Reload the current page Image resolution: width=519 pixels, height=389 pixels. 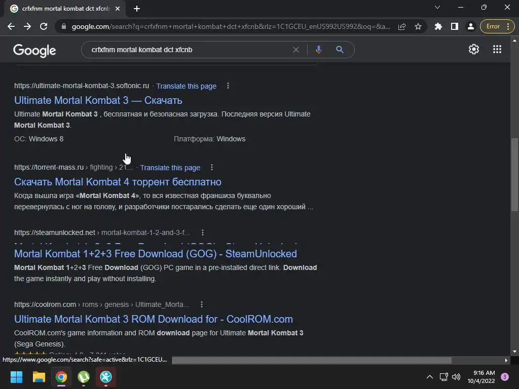[x=44, y=26]
